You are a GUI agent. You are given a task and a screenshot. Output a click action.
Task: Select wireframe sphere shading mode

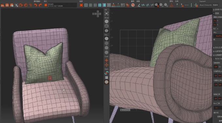point(106,26)
